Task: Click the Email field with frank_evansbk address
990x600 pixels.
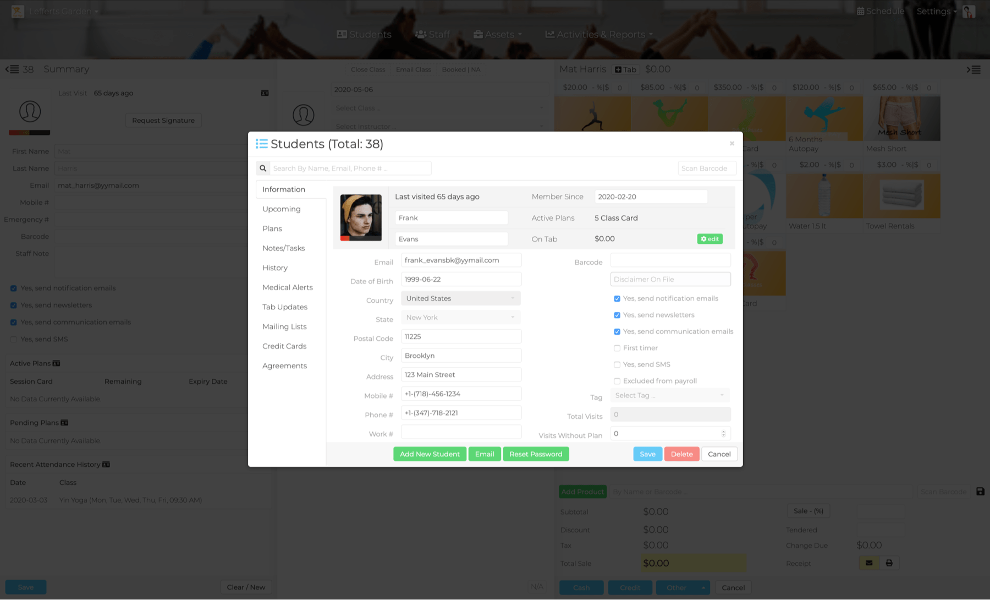Action: click(x=461, y=260)
